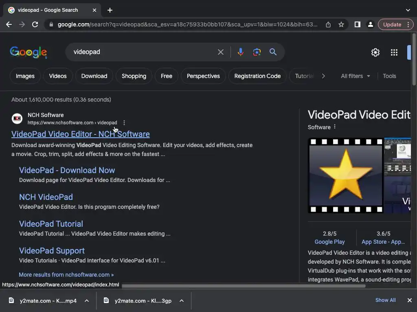Show more filter chips arrow

tap(323, 76)
